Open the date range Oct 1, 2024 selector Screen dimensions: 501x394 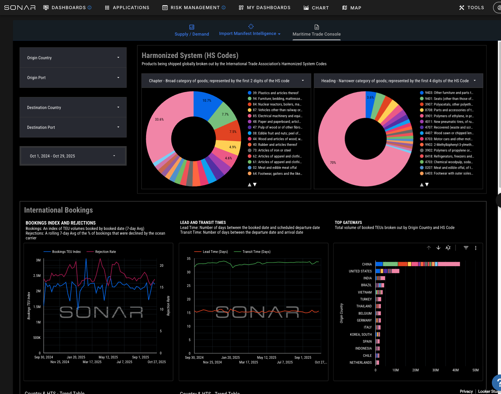click(73, 156)
